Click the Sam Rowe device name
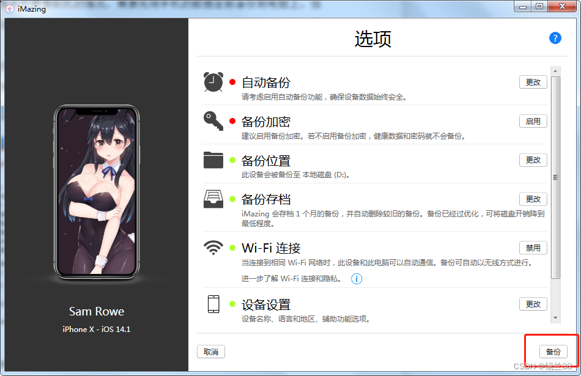 pos(97,311)
